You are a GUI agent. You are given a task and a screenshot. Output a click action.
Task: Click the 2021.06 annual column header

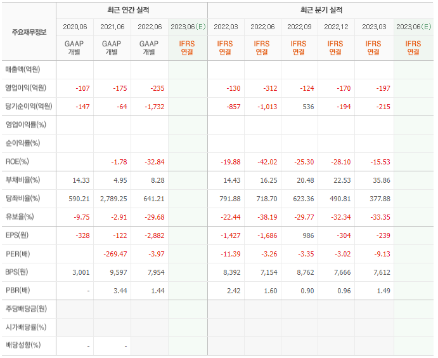point(112,27)
